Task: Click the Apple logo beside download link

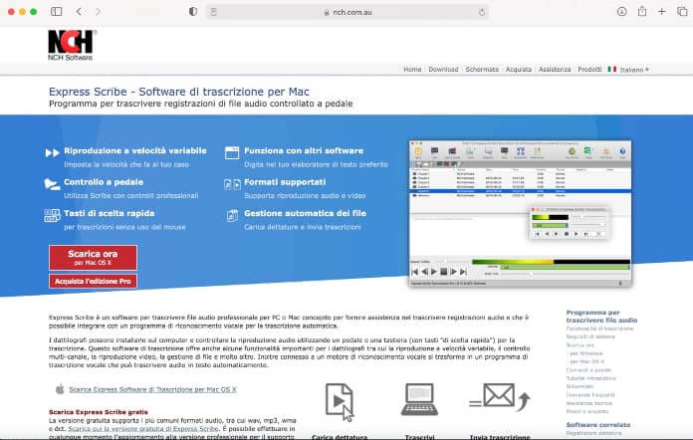Action: click(x=60, y=389)
